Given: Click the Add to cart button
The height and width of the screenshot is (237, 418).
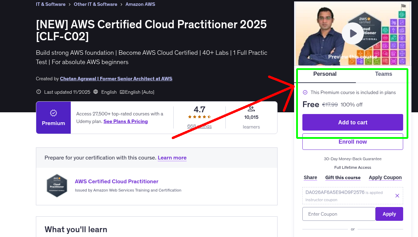Looking at the screenshot, I should pos(352,122).
